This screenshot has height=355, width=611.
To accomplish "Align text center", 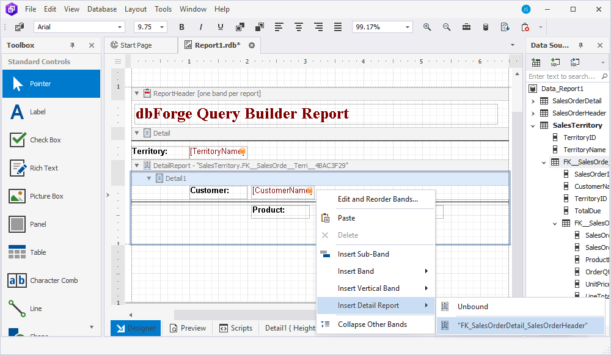I will coord(299,27).
